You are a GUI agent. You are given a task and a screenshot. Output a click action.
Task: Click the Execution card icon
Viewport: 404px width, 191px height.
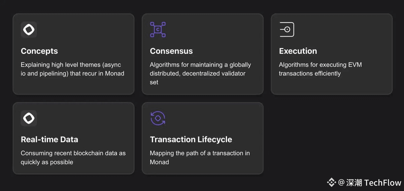[x=287, y=30]
